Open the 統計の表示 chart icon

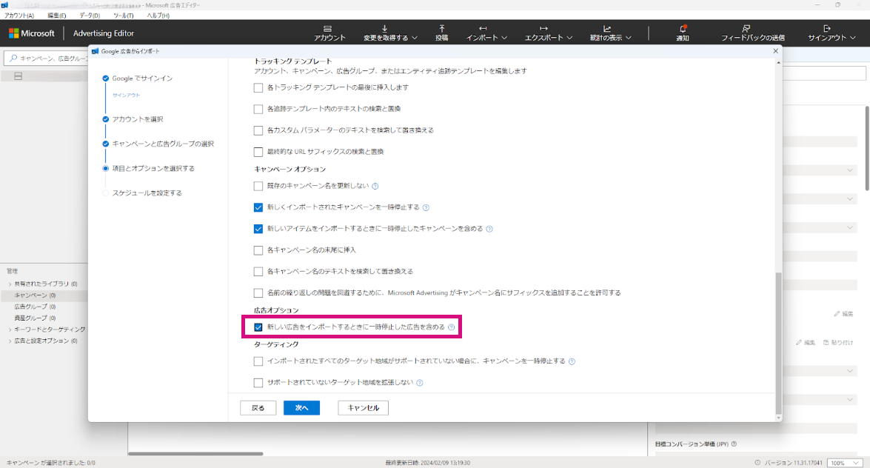607,28
